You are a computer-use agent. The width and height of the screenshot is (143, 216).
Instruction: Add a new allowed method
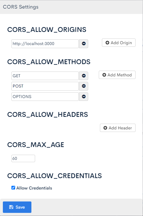pyautogui.click(x=117, y=75)
